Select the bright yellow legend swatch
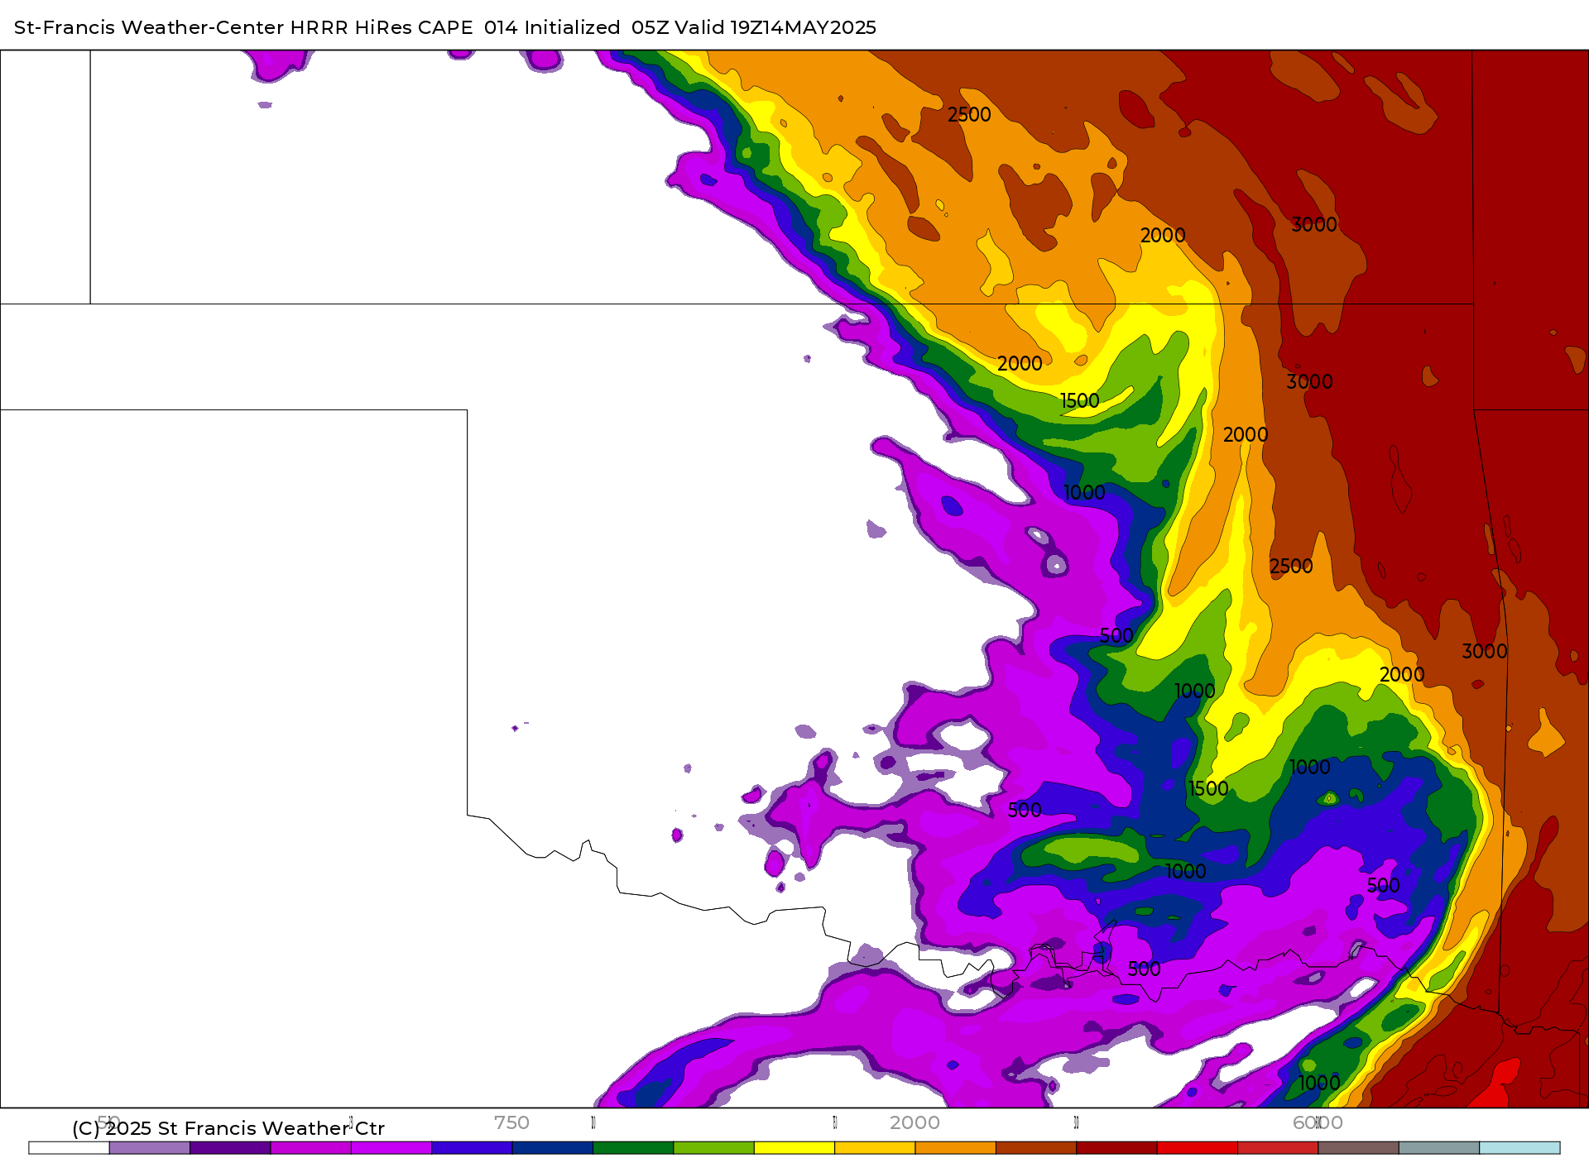The width and height of the screenshot is (1589, 1158). pos(794,1147)
